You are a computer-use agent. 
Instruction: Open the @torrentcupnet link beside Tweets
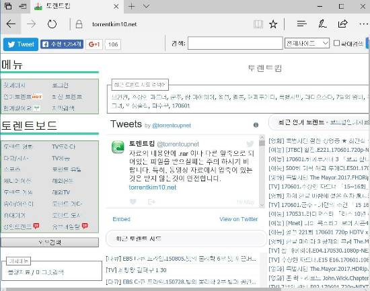coord(172,126)
